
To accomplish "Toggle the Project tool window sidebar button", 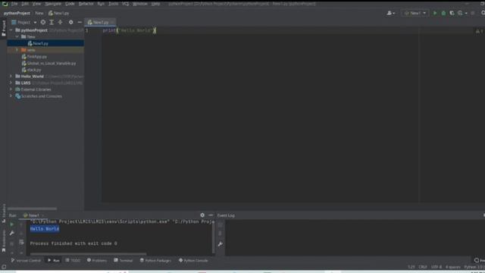I will (x=4, y=28).
